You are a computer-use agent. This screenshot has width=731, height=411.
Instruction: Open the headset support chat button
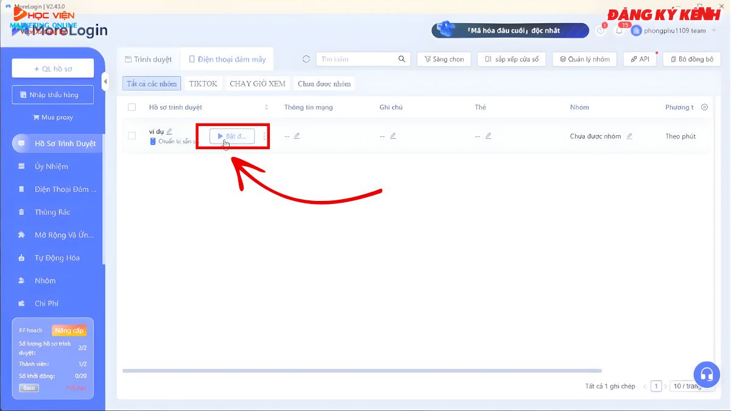(x=707, y=374)
